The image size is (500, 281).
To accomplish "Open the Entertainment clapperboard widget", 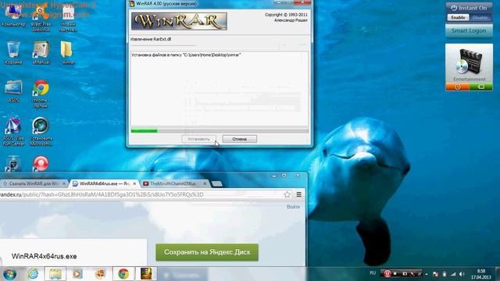I will click(469, 63).
